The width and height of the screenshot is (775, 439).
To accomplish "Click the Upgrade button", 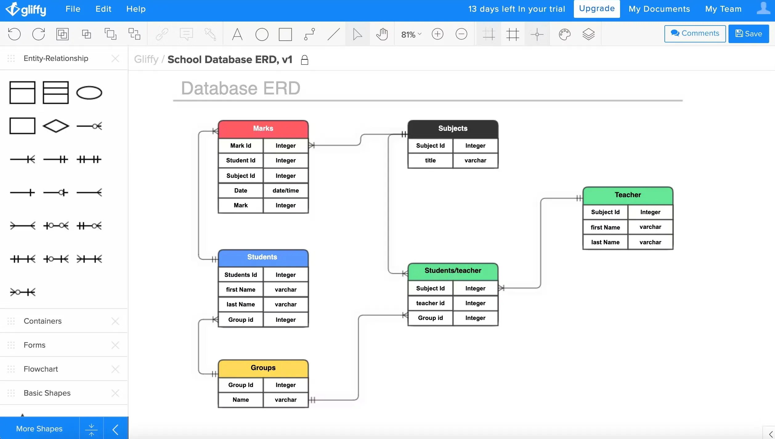I will click(x=597, y=9).
